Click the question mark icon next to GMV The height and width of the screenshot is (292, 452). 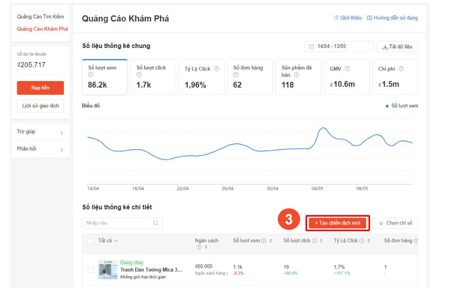(347, 69)
